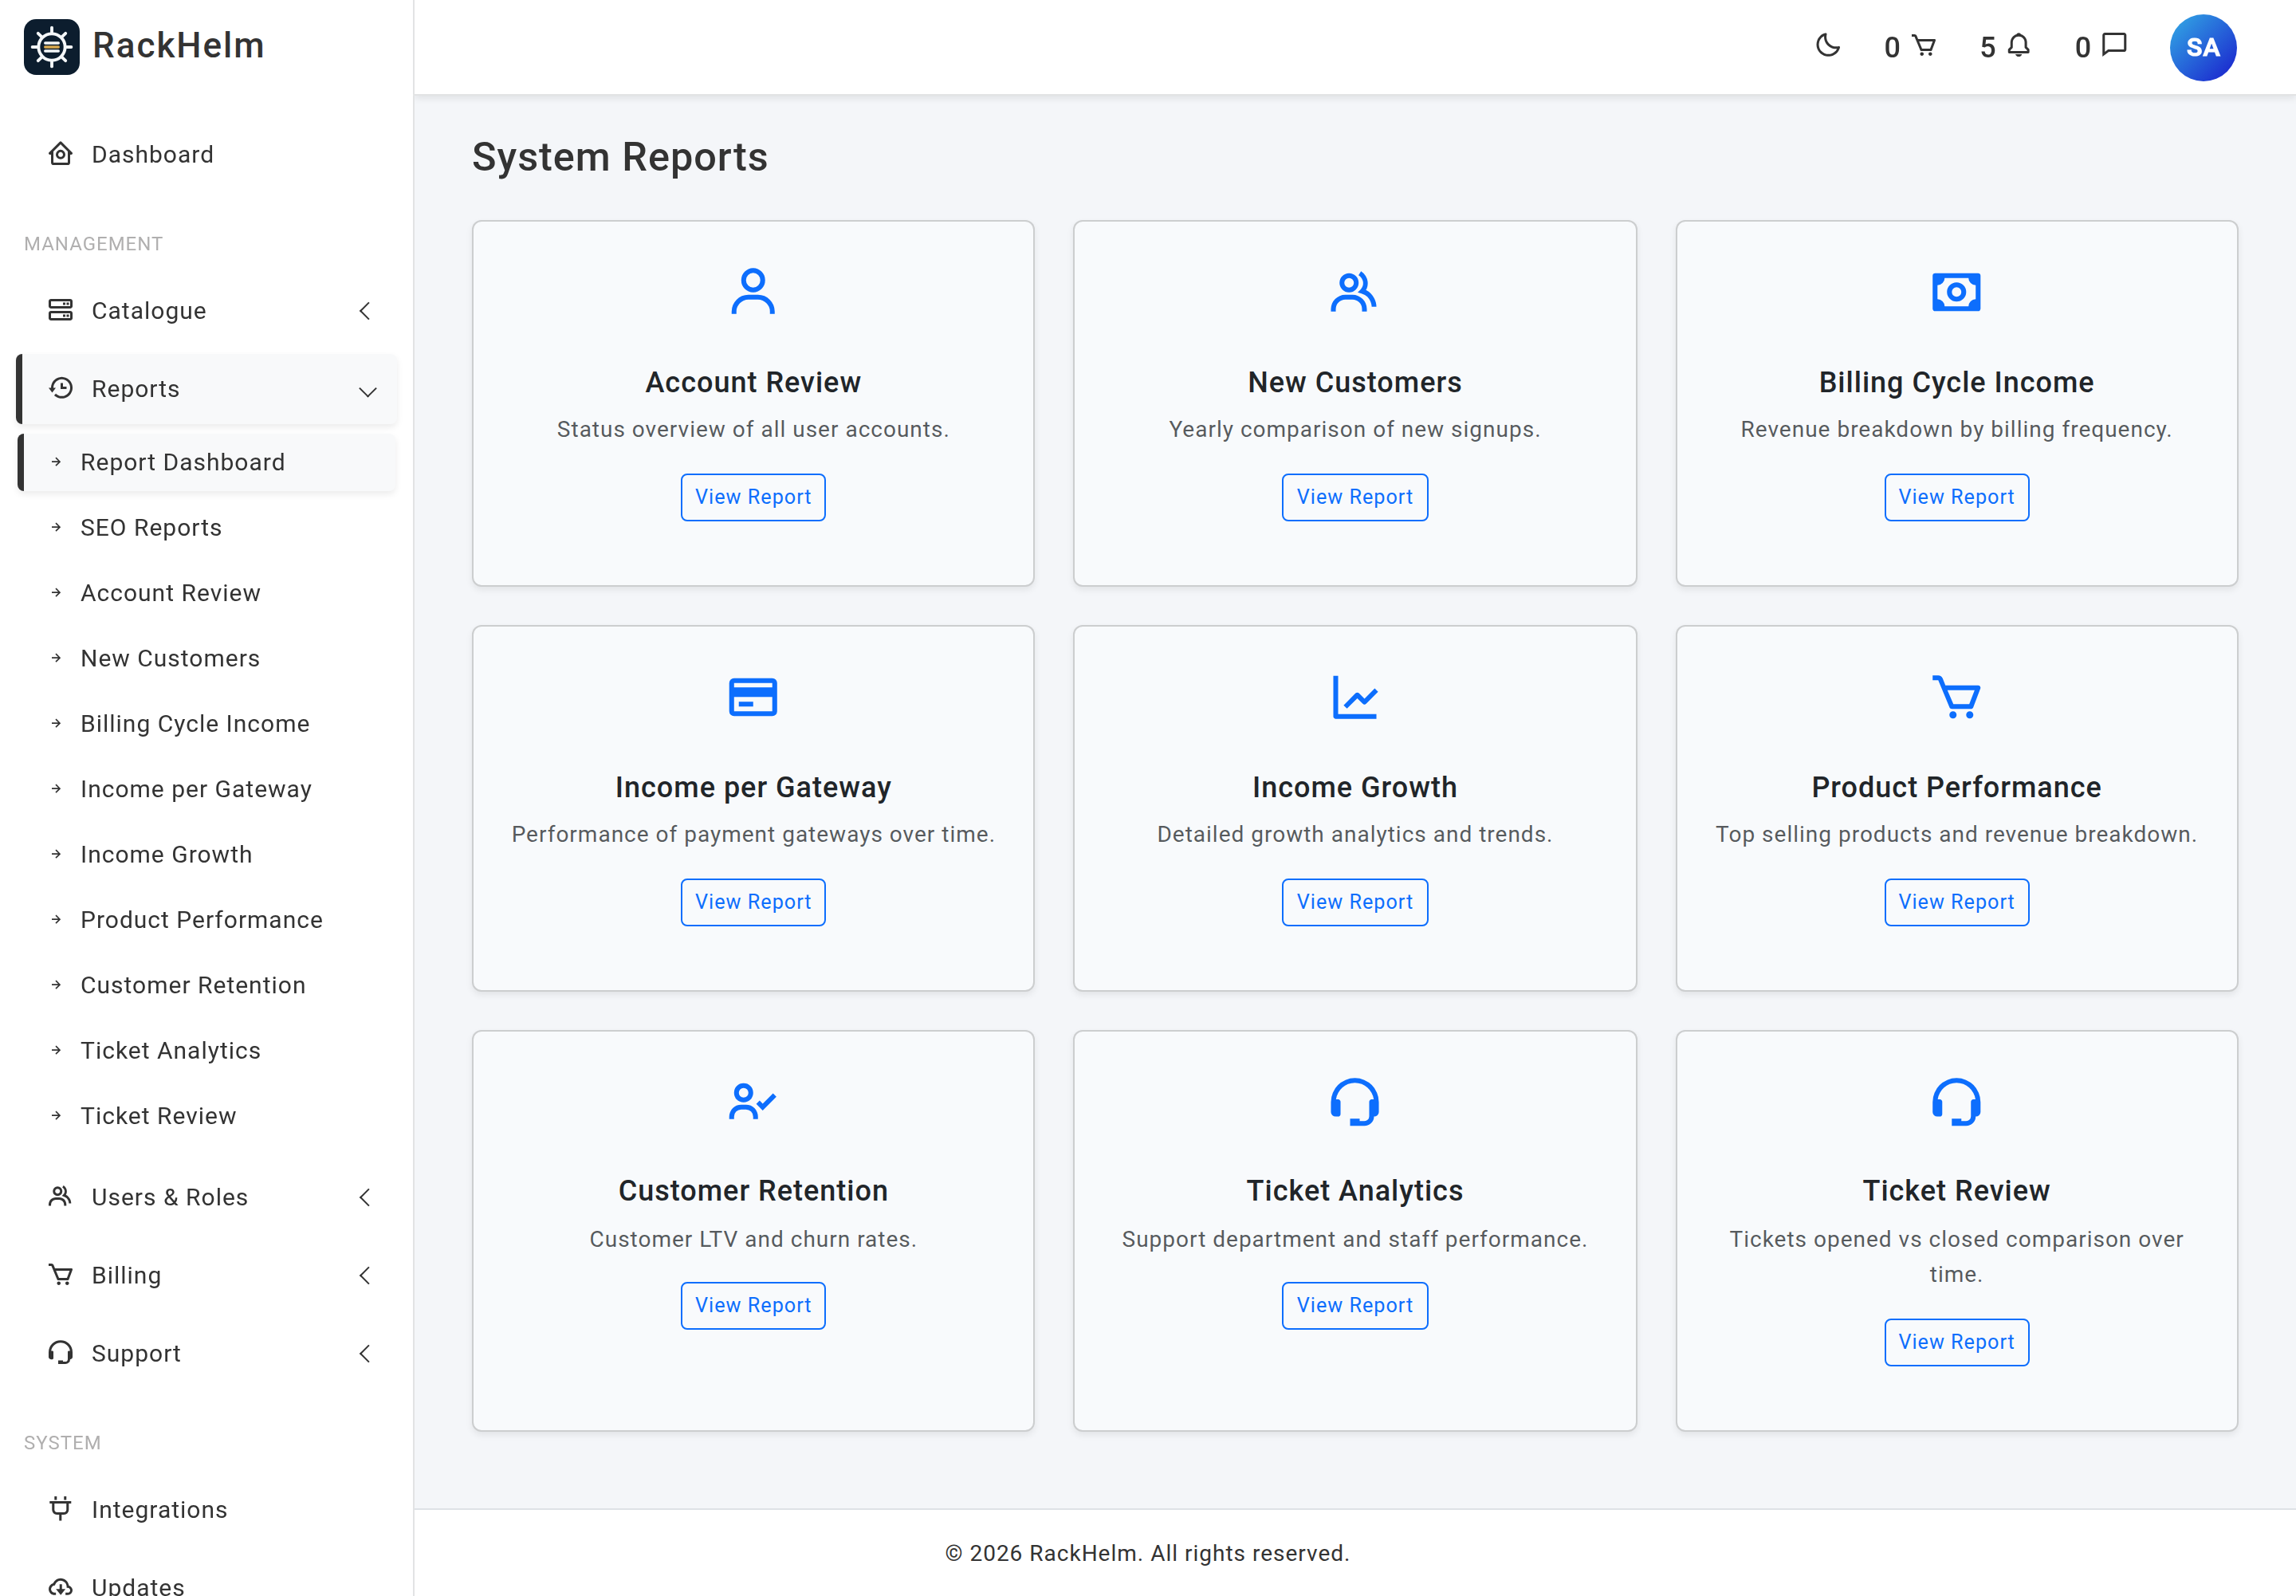
Task: Open notifications bell icon
Action: (x=2019, y=46)
